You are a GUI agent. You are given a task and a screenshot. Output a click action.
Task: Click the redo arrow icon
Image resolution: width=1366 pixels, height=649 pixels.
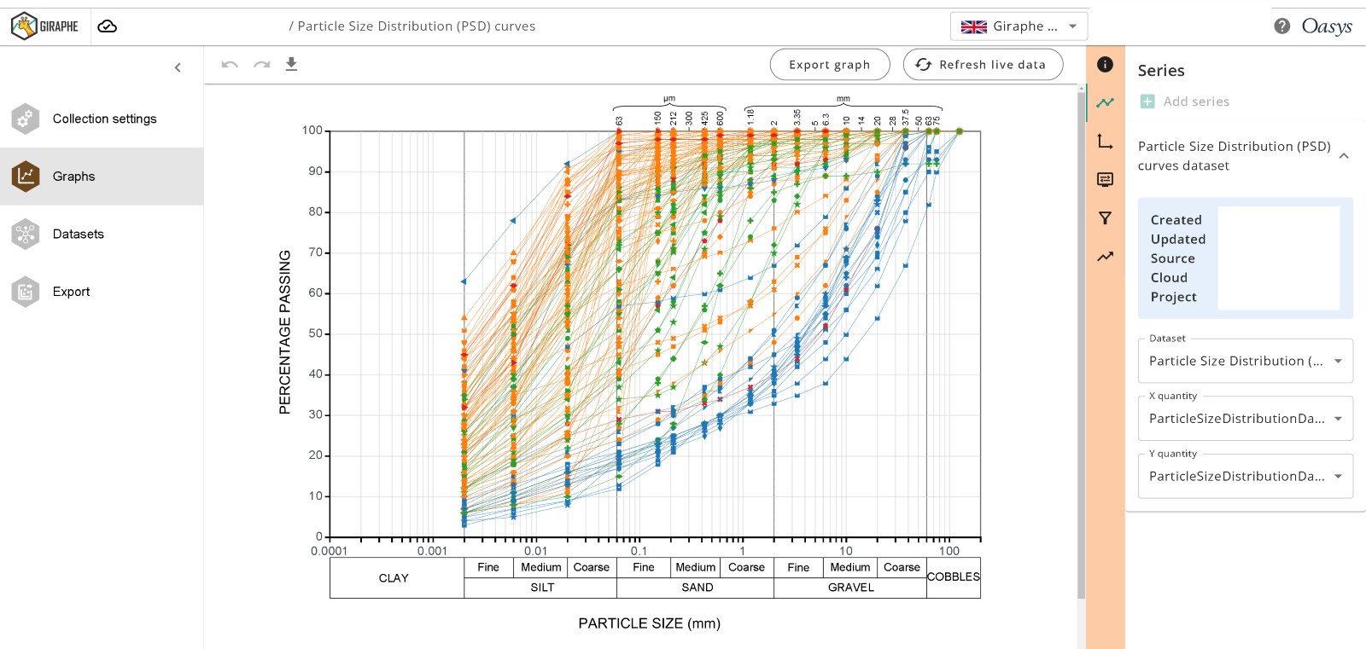[x=261, y=65]
